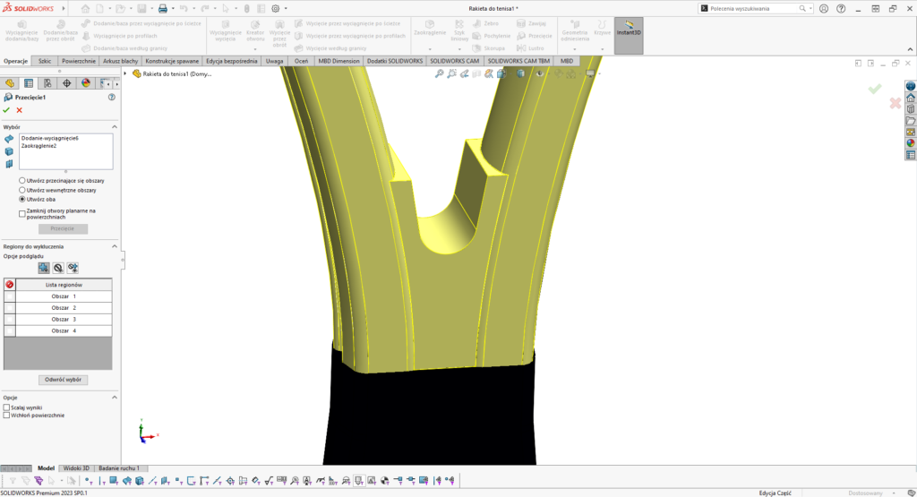
Task: Switch to the Szkic ribbon tab
Action: click(45, 61)
